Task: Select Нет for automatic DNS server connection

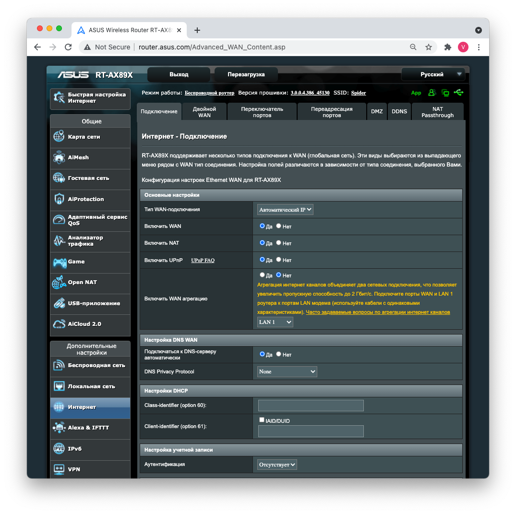Action: point(279,354)
